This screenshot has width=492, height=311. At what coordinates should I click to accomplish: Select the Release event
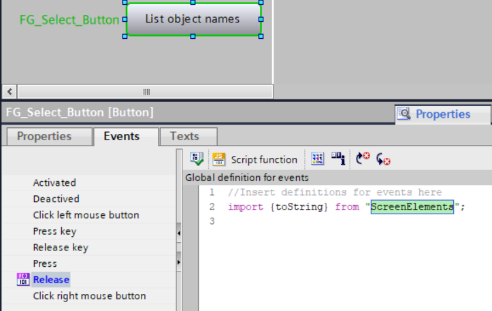(x=51, y=280)
